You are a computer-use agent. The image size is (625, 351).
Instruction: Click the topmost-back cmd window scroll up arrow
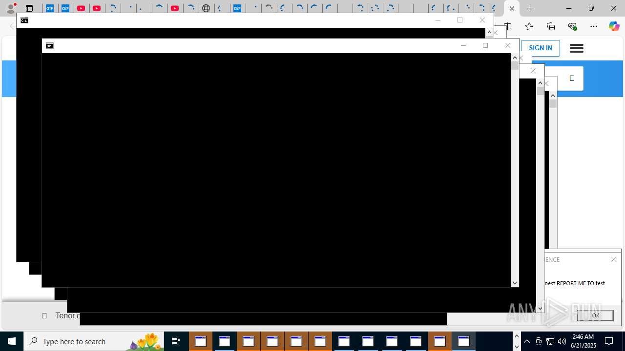pyautogui.click(x=489, y=32)
